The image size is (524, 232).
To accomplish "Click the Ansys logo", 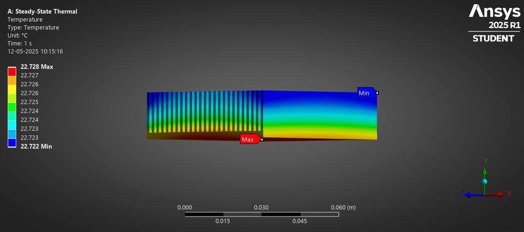I will point(494,11).
